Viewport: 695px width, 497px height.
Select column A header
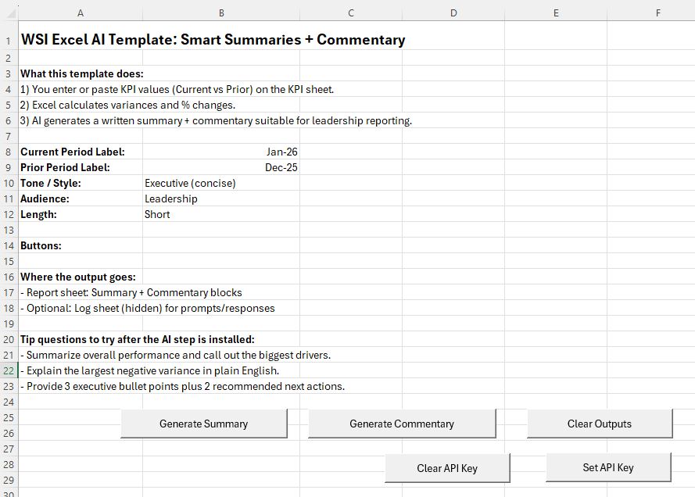[81, 13]
